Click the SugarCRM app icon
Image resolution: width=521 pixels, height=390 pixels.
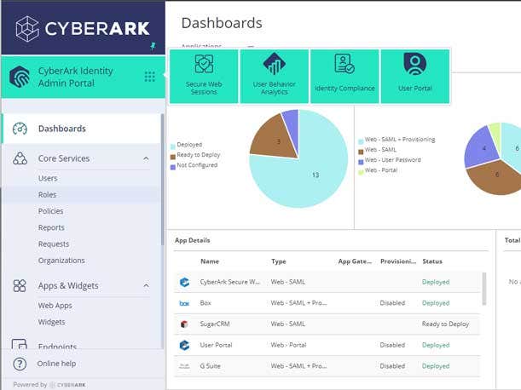coord(184,324)
